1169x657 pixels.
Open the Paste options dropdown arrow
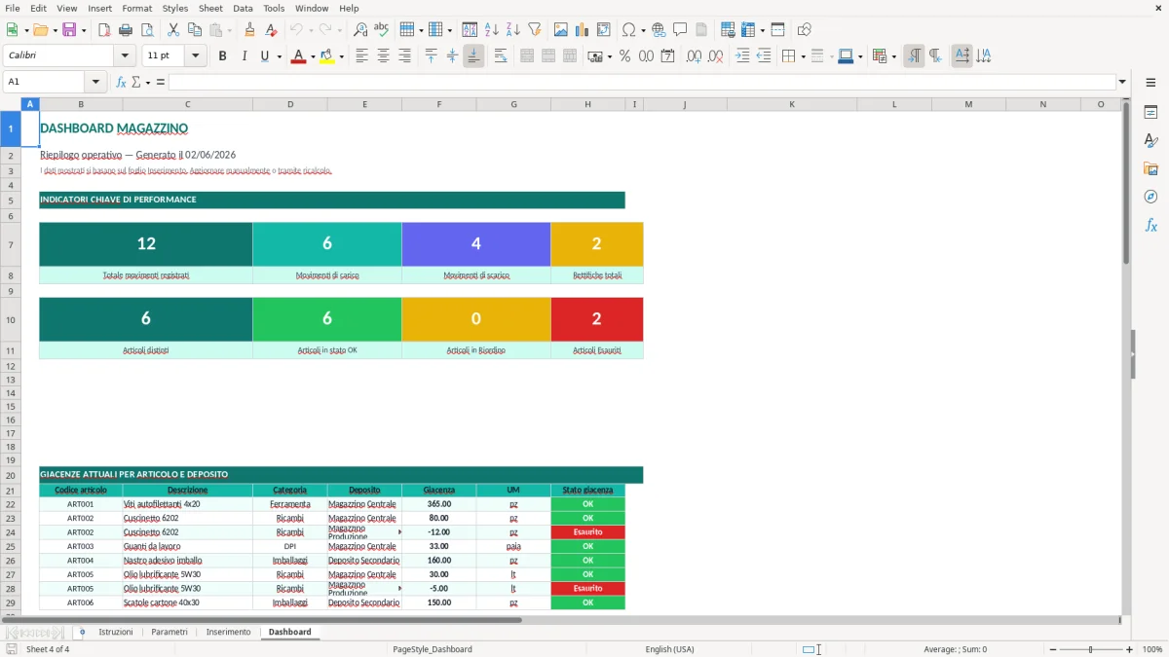pos(229,30)
